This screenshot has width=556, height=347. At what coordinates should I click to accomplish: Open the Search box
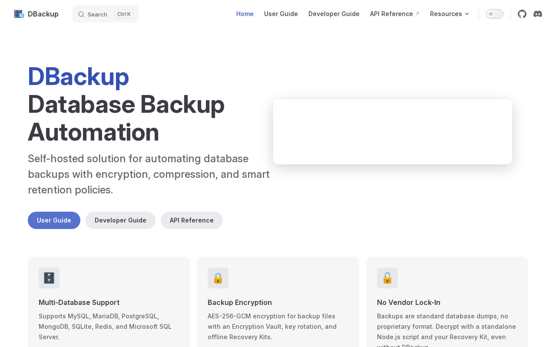click(x=106, y=14)
